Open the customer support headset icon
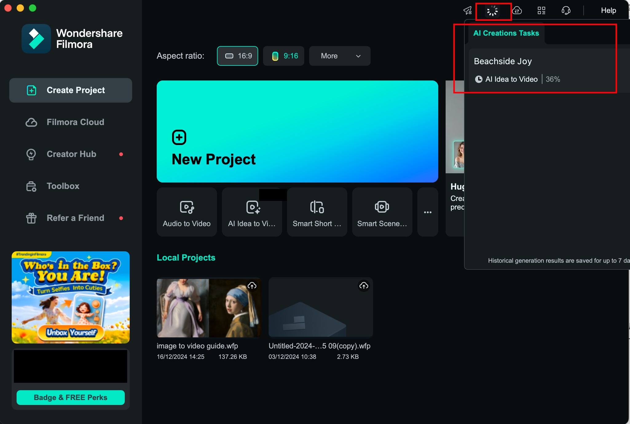630x424 pixels. (566, 11)
